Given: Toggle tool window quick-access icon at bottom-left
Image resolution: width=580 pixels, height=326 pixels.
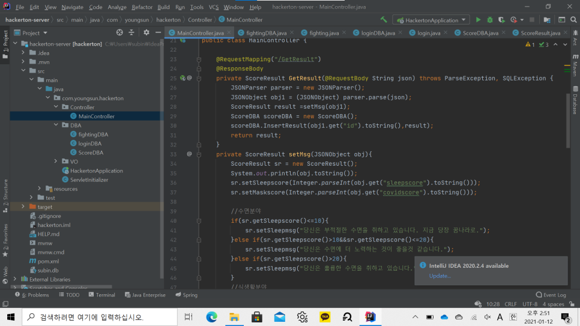Looking at the screenshot, I should 5,304.
